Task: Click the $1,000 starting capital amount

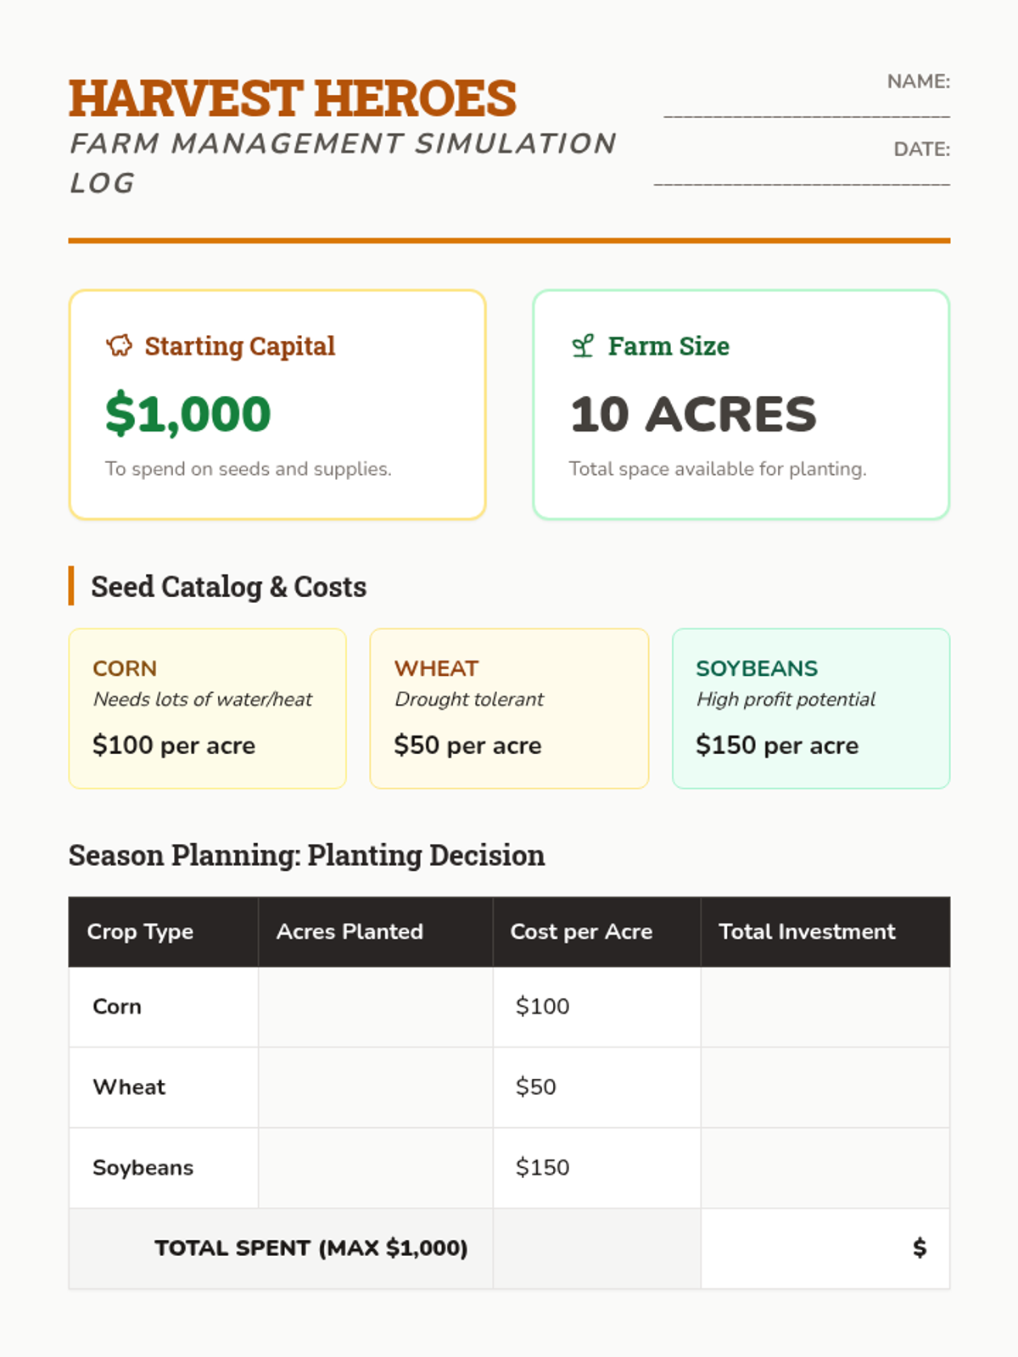Action: [188, 414]
